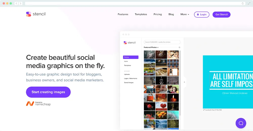Click the browser forward arrow

coord(20,3)
